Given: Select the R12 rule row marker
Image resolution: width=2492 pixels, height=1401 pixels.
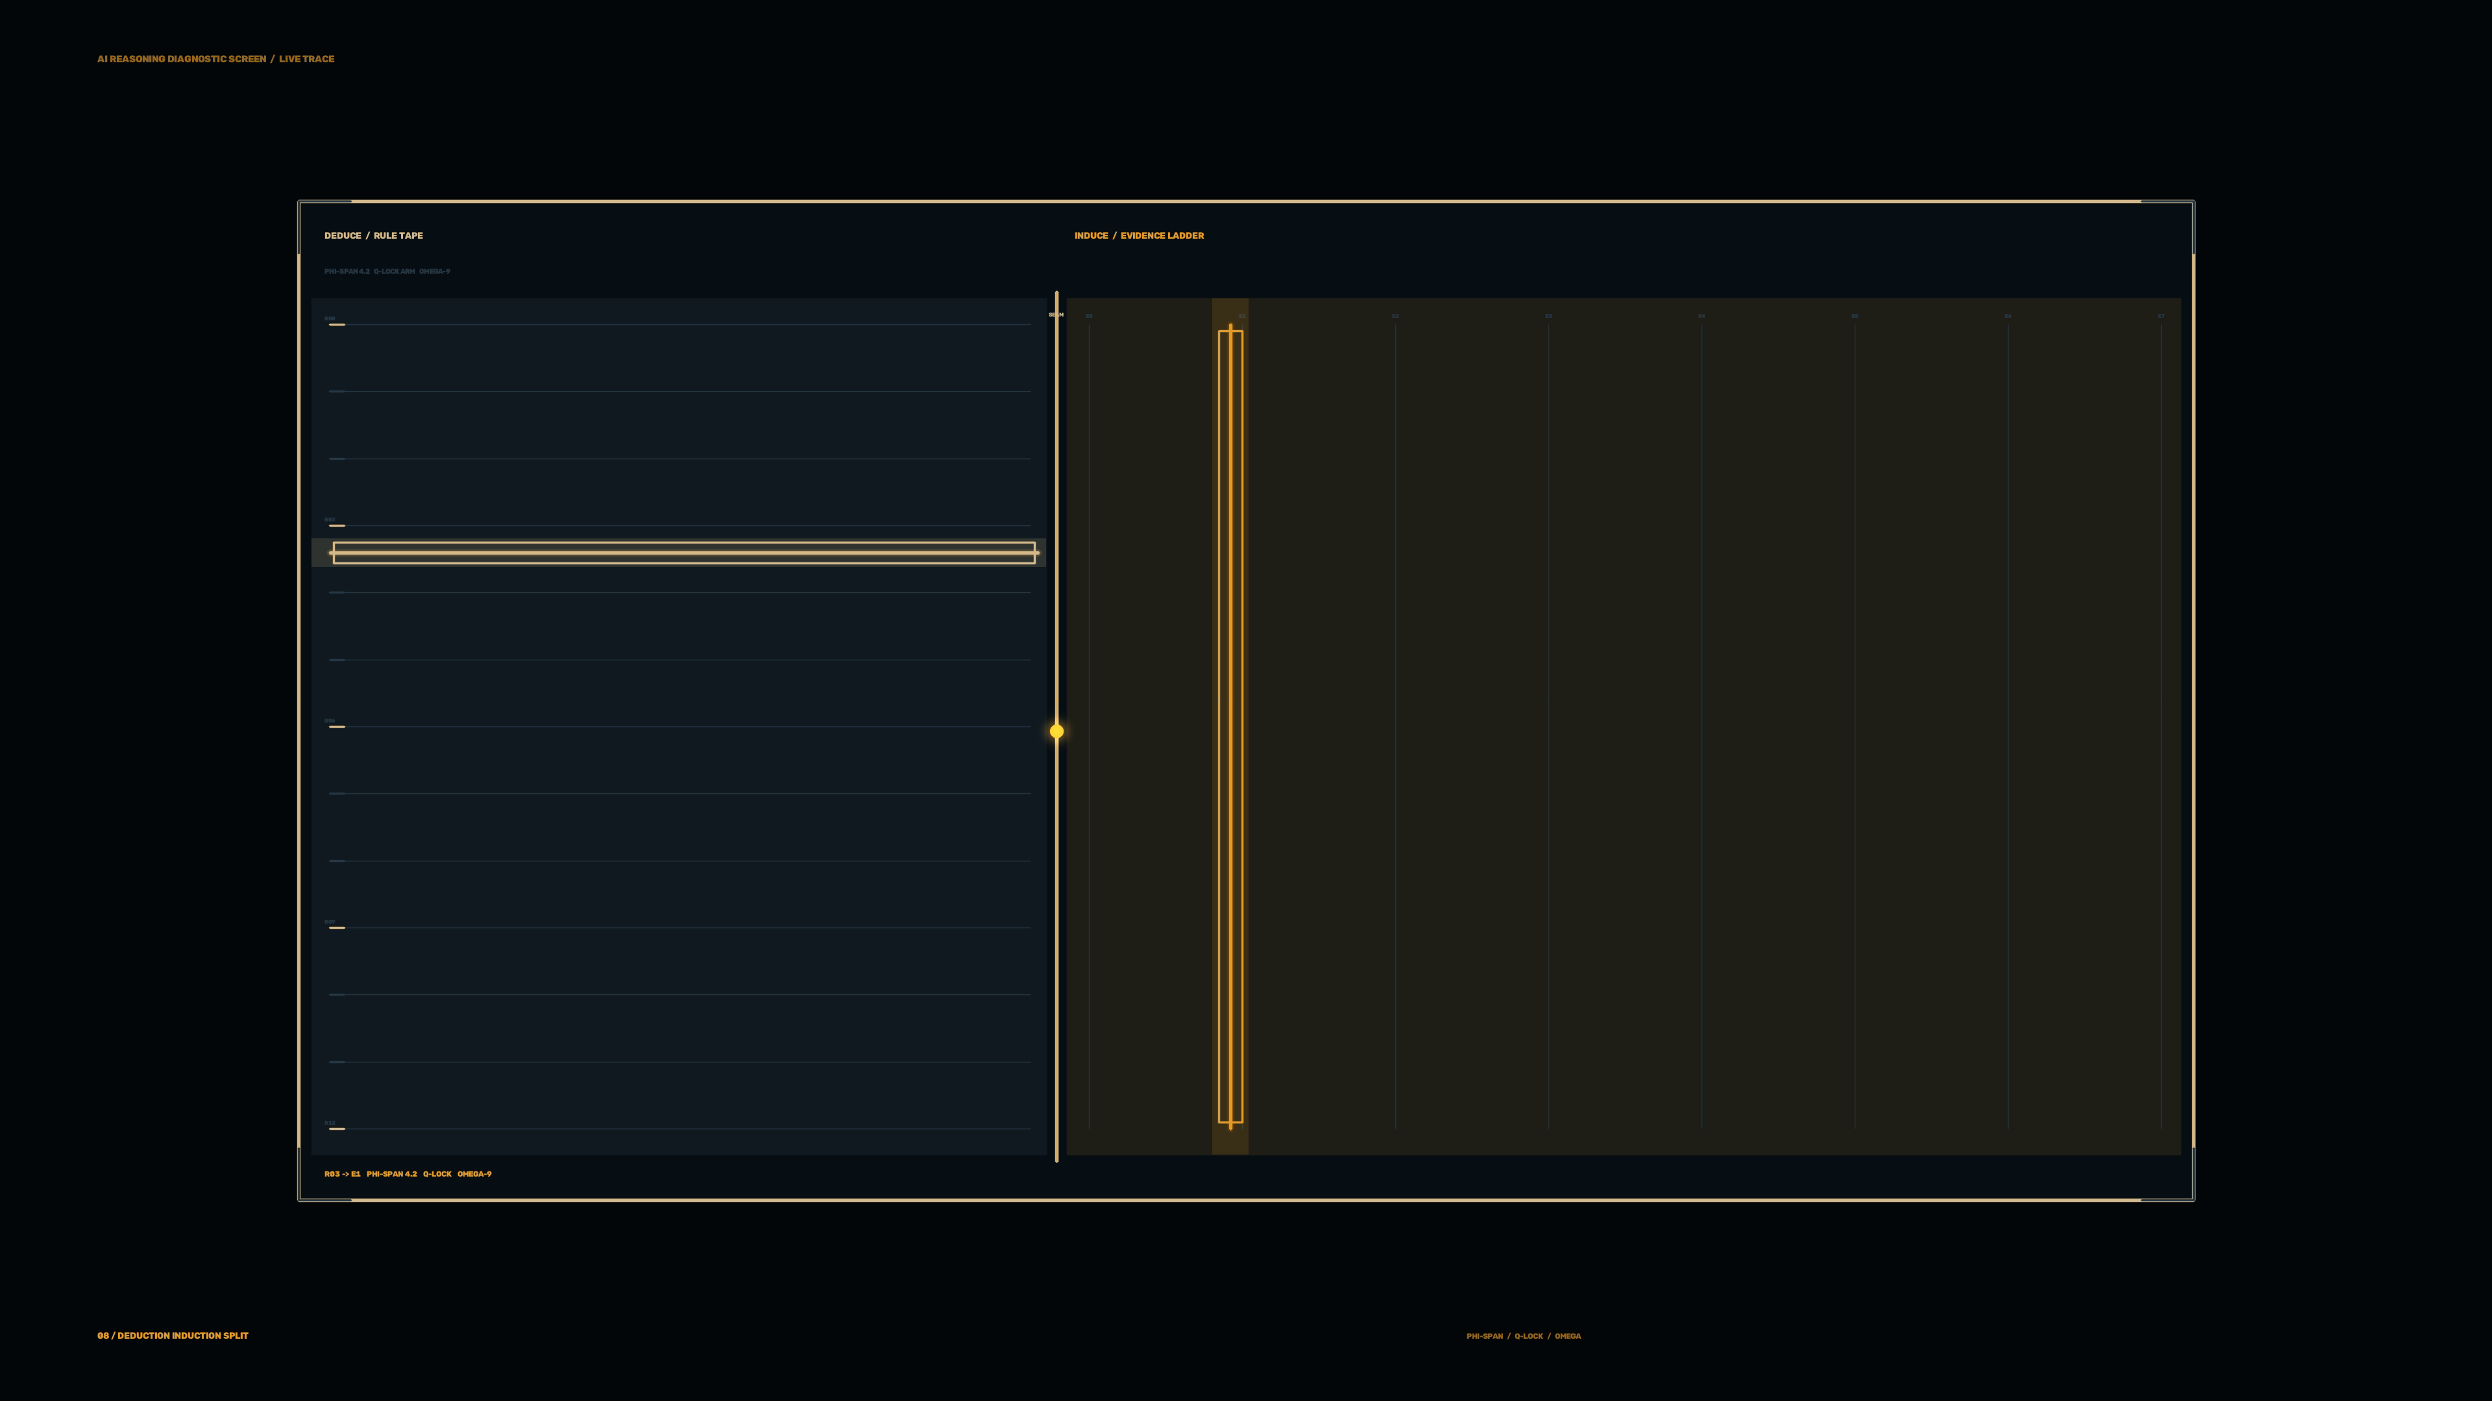Looking at the screenshot, I should pyautogui.click(x=337, y=1129).
